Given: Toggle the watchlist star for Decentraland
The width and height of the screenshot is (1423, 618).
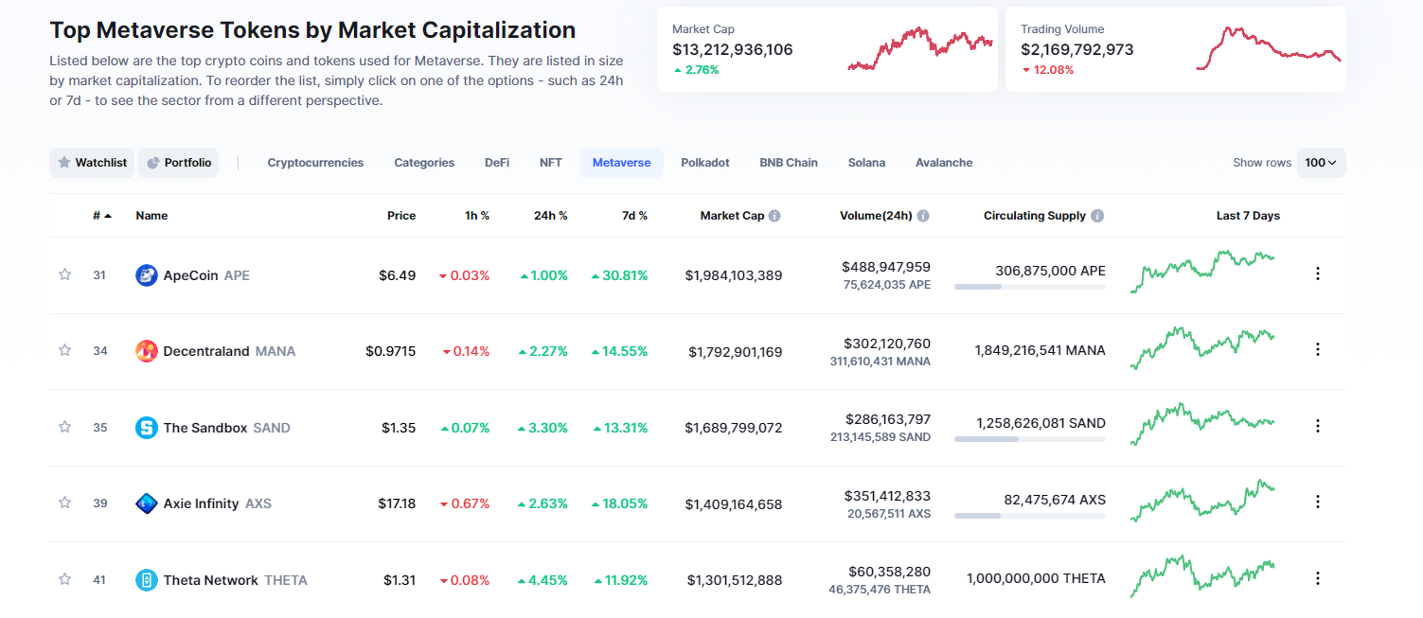Looking at the screenshot, I should (64, 350).
